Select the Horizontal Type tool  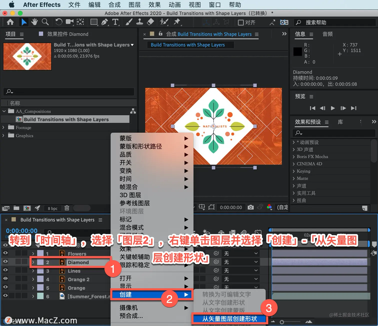pyautogui.click(x=115, y=22)
